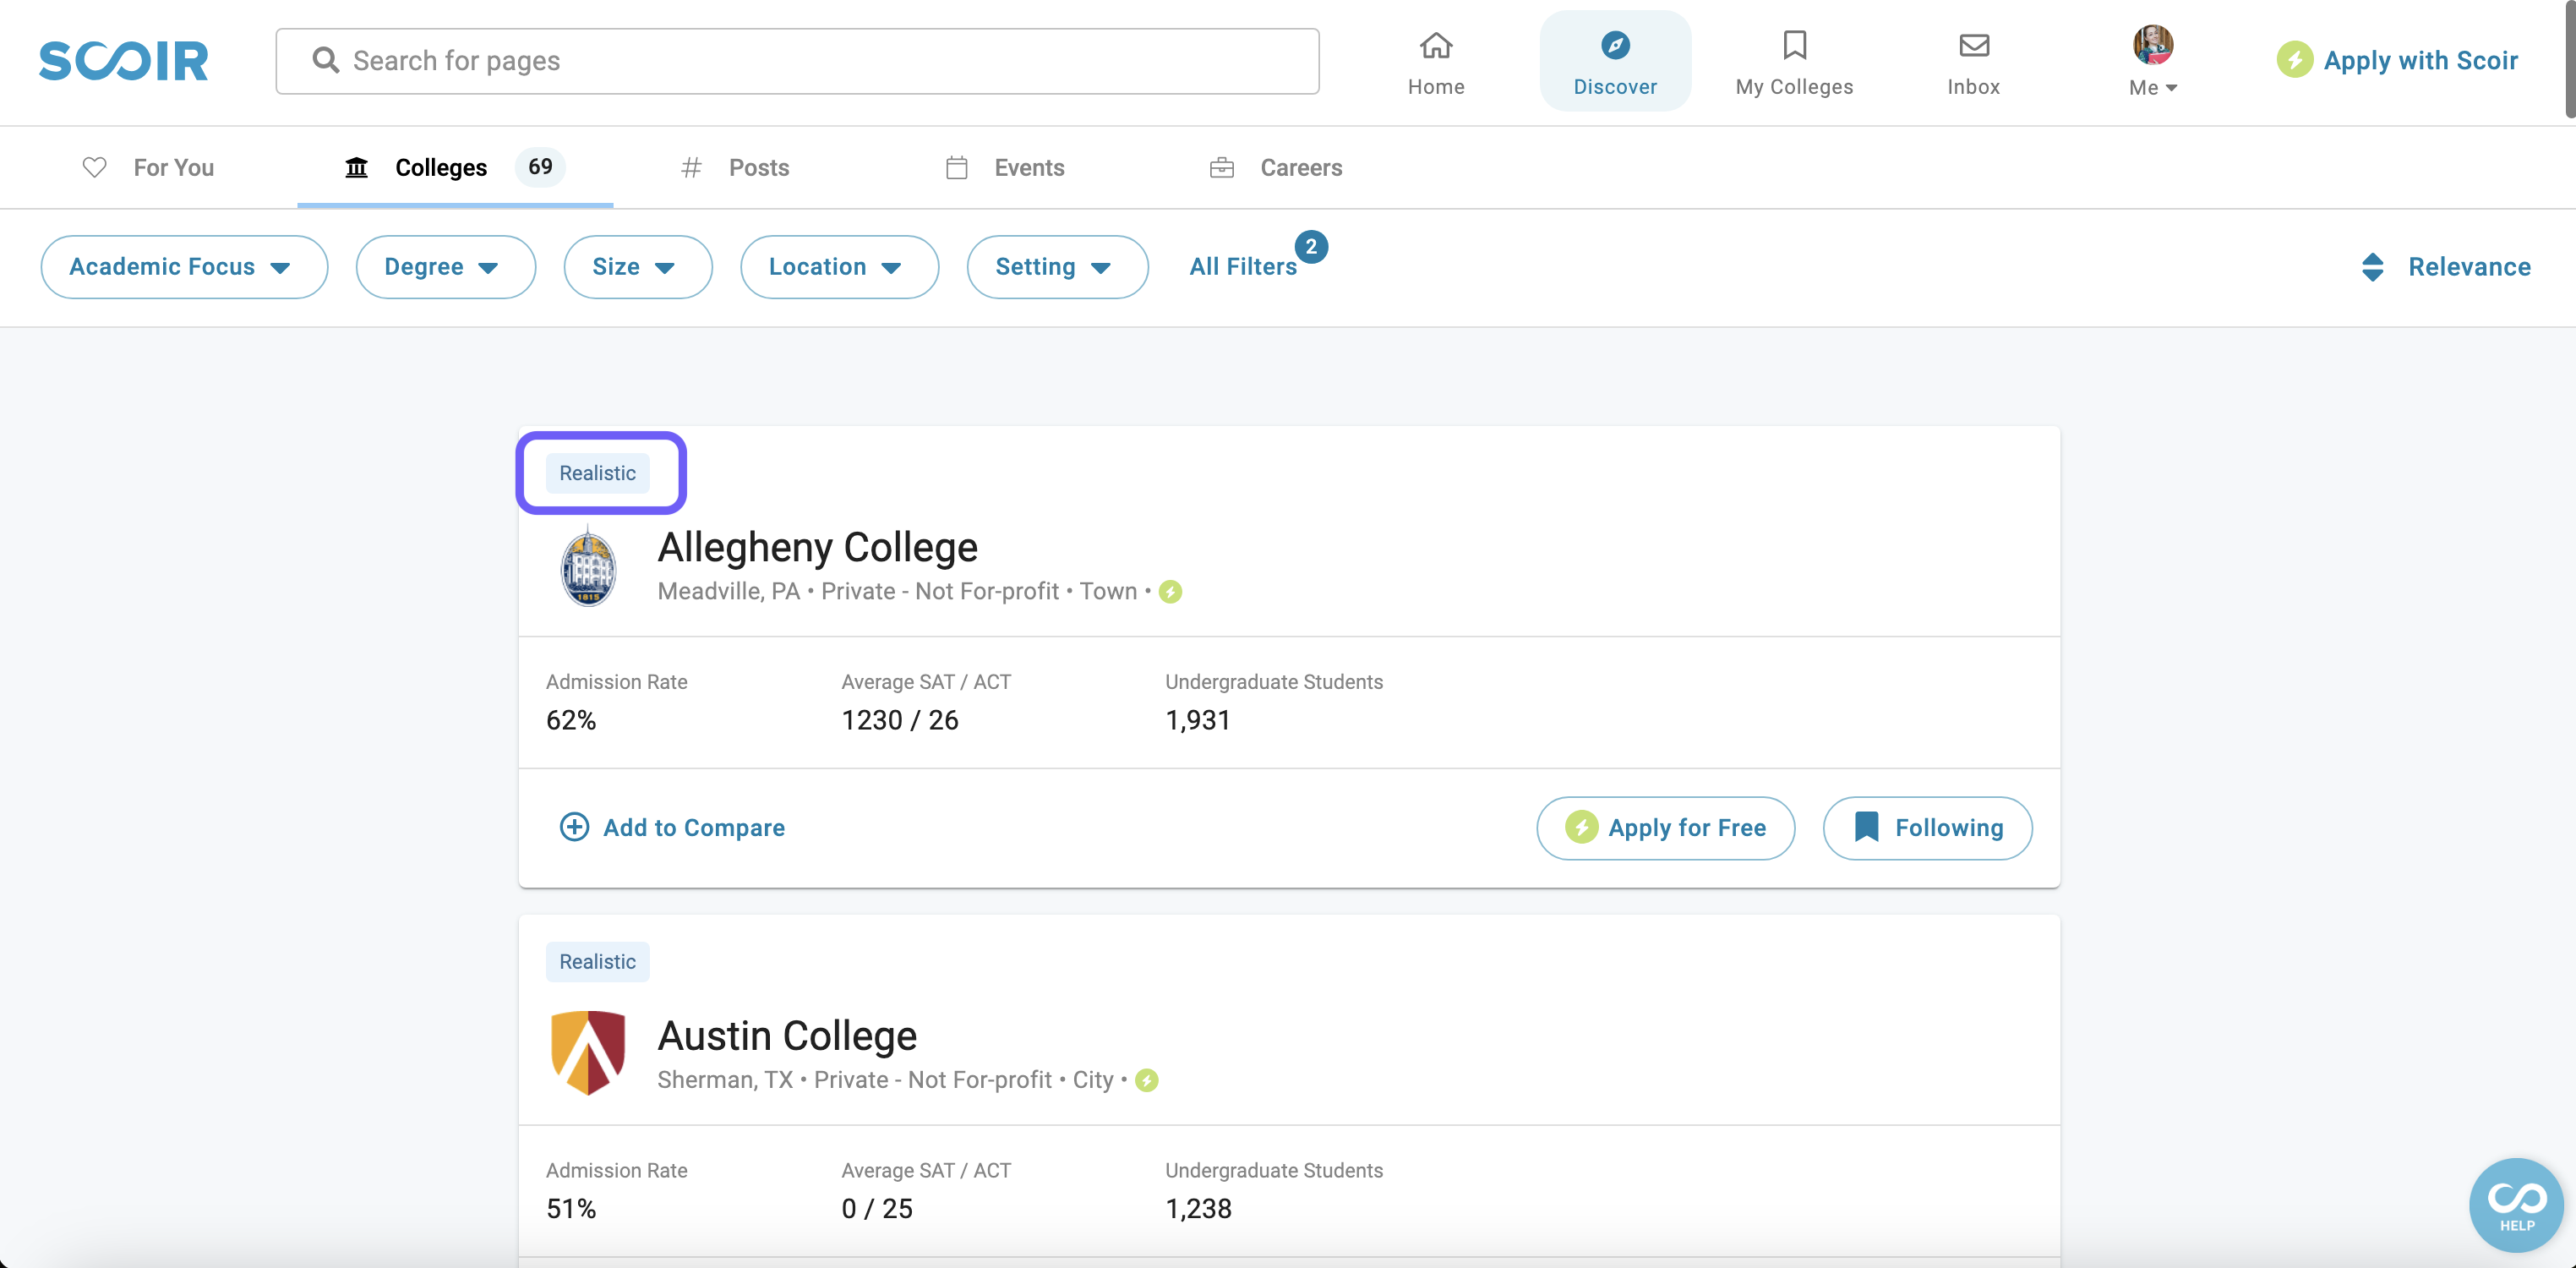The height and width of the screenshot is (1268, 2576).
Task: Click the page vertical scrollbar
Action: (x=2569, y=60)
